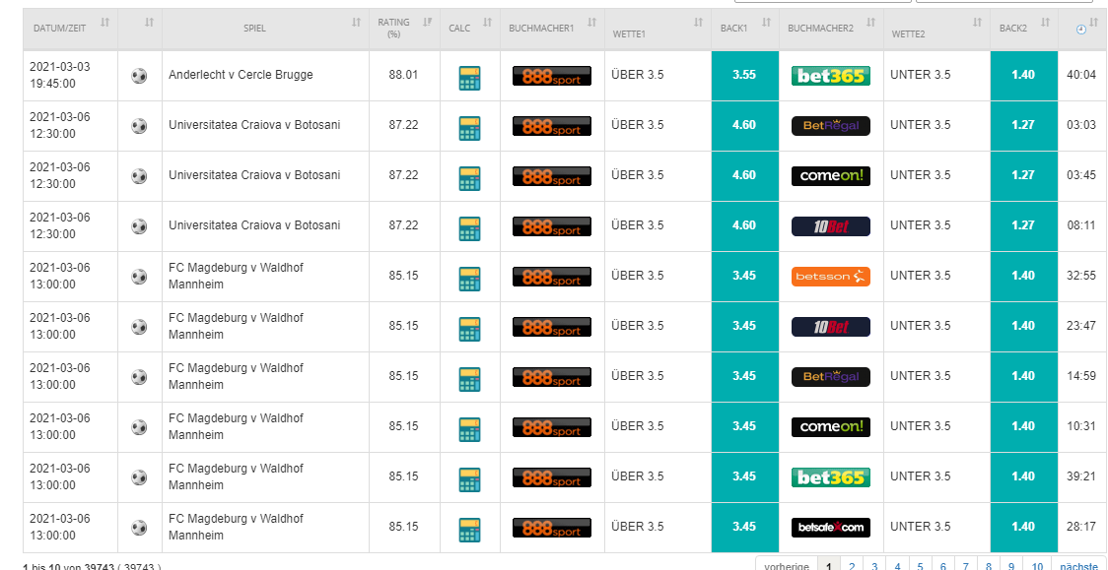Screen dimensions: 1108x570
Task: Click BetRegal logo in Craiova row
Action: coord(830,126)
